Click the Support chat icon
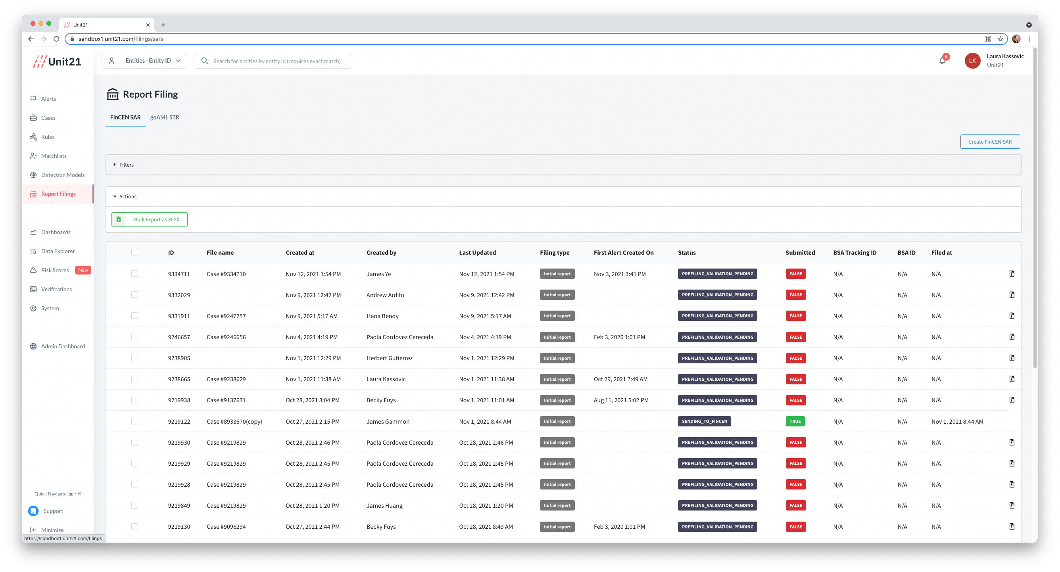The height and width of the screenshot is (572, 1060). [33, 511]
